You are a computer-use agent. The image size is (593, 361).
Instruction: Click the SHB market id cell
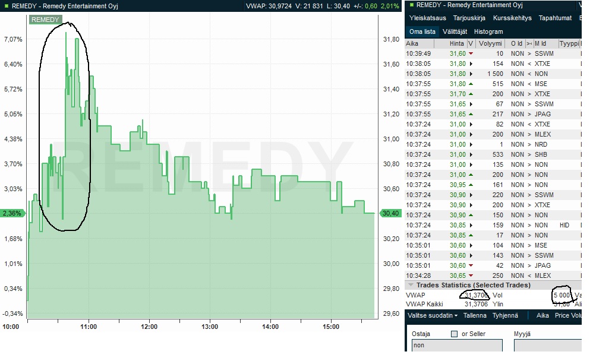(x=541, y=154)
